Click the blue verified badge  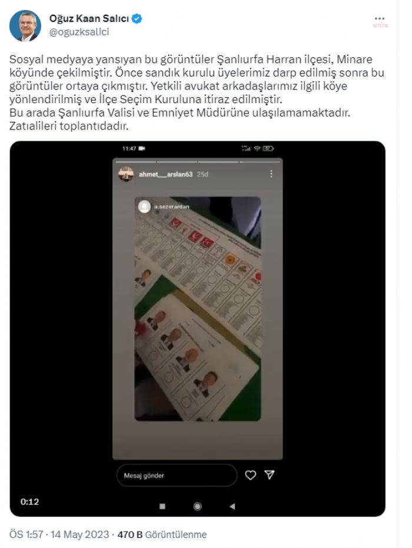point(137,18)
